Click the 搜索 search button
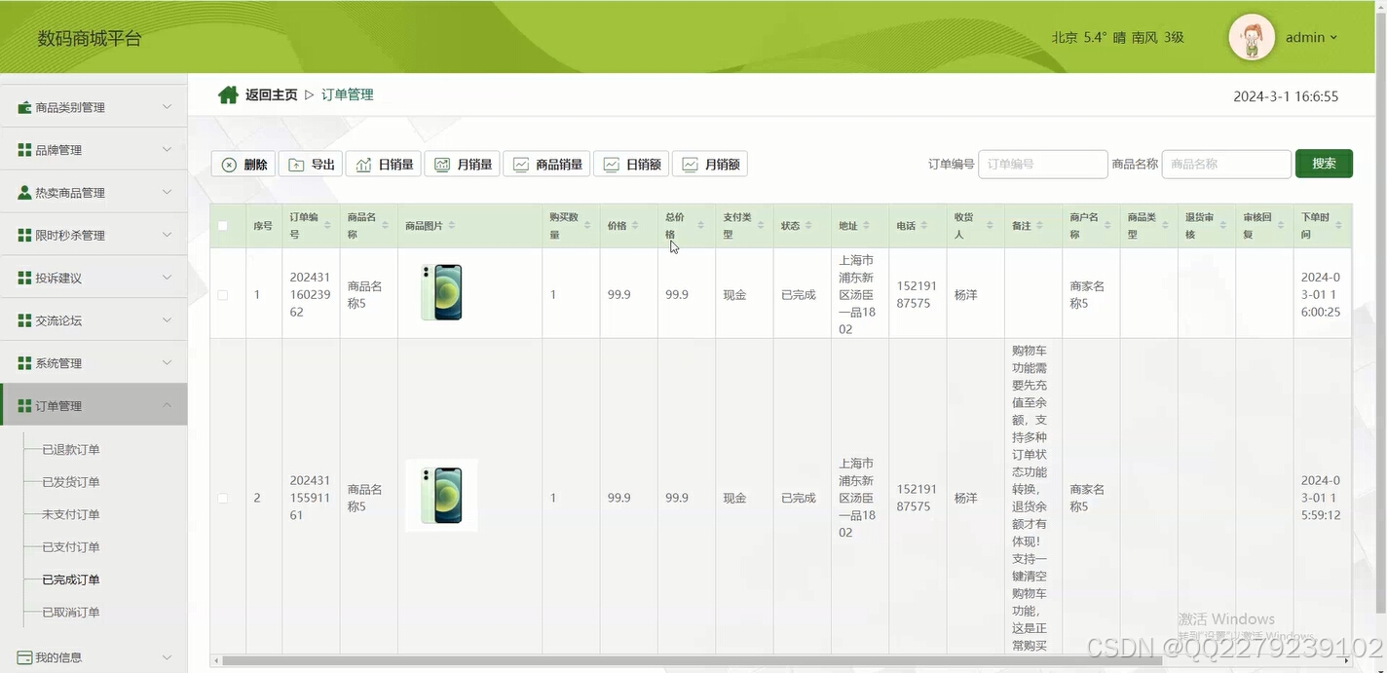The image size is (1387, 673). (x=1324, y=164)
